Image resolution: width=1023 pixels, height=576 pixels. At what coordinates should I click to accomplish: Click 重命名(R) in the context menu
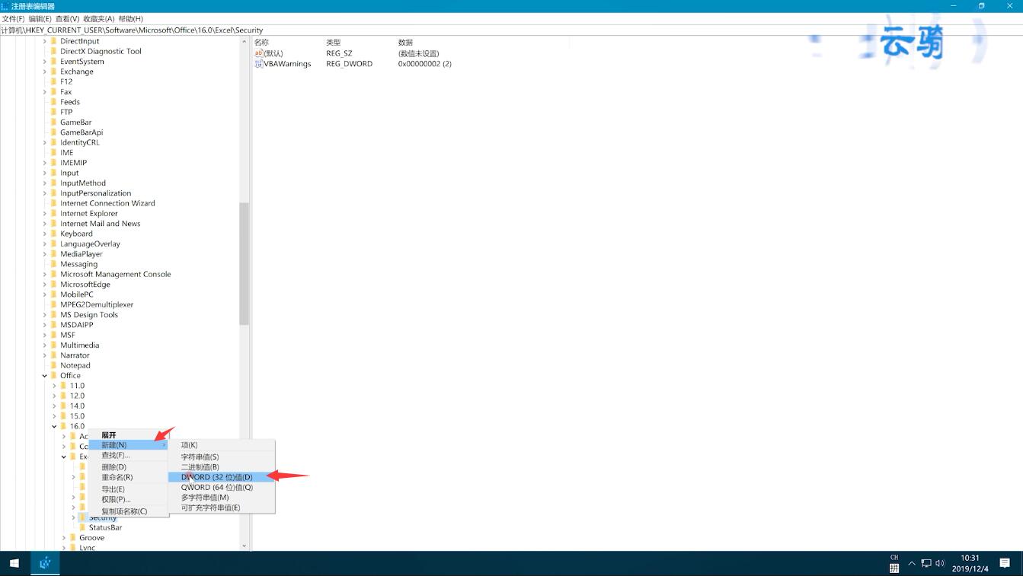click(128, 477)
